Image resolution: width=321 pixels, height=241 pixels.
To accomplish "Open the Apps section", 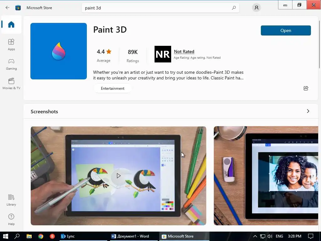I will tap(11, 45).
